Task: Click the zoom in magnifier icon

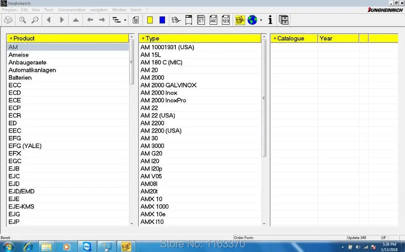Action: [22, 20]
